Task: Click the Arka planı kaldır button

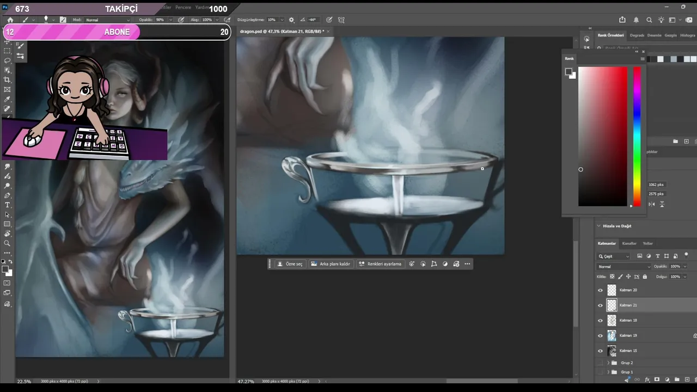Action: 331,264
